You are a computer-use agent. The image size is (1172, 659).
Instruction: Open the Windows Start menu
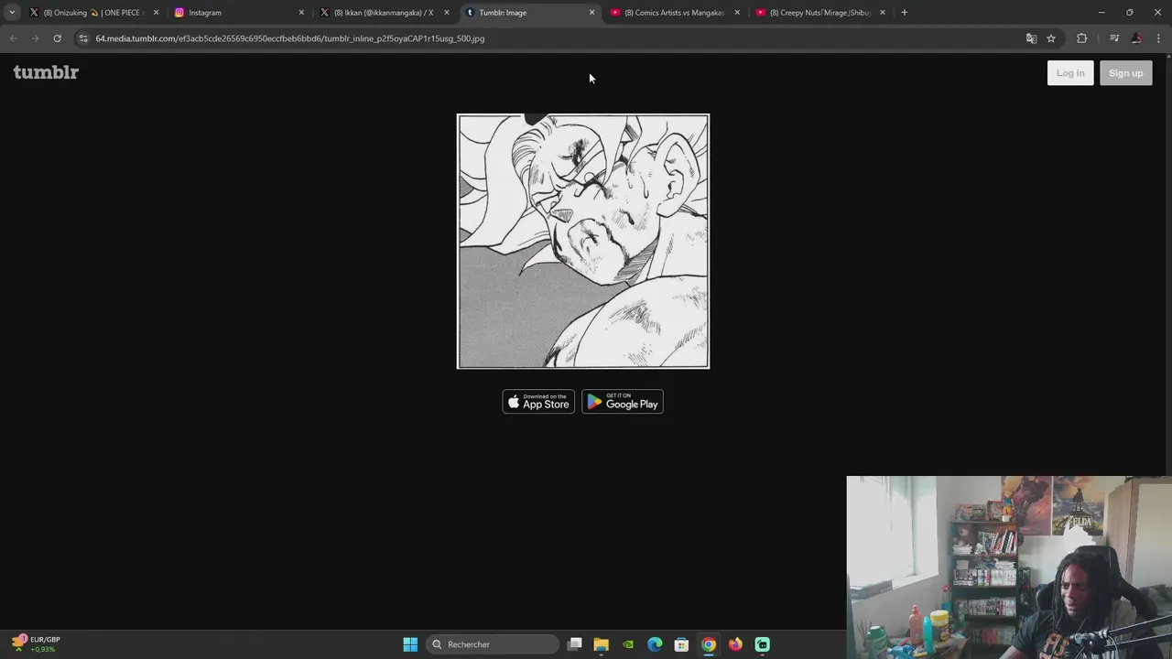click(x=410, y=644)
